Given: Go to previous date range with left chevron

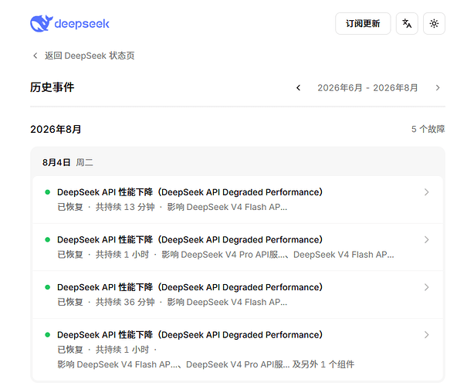Looking at the screenshot, I should coord(298,88).
